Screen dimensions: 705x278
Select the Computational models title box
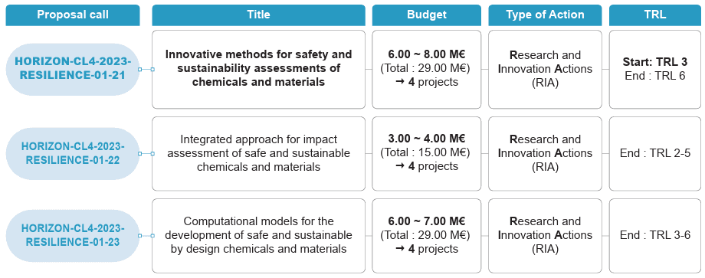click(258, 235)
